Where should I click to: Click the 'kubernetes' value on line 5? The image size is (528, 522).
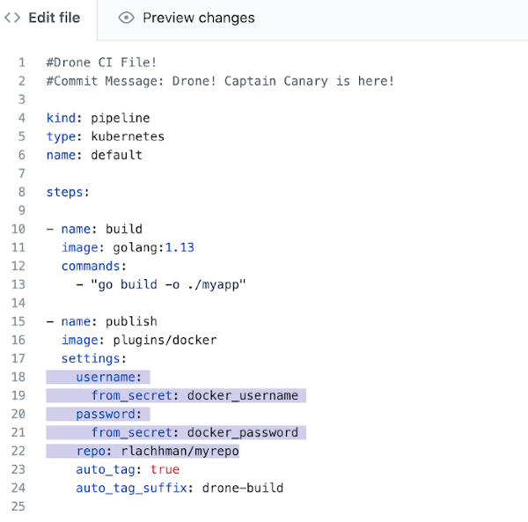click(128, 136)
